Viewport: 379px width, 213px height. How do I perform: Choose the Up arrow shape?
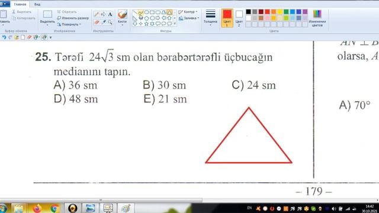[170, 18]
